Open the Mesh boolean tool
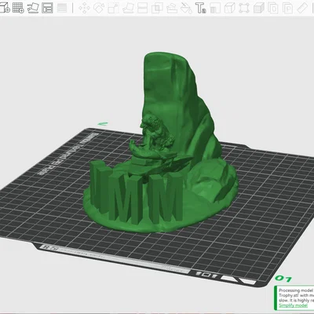The height and width of the screenshot is (314, 314). 157,8
